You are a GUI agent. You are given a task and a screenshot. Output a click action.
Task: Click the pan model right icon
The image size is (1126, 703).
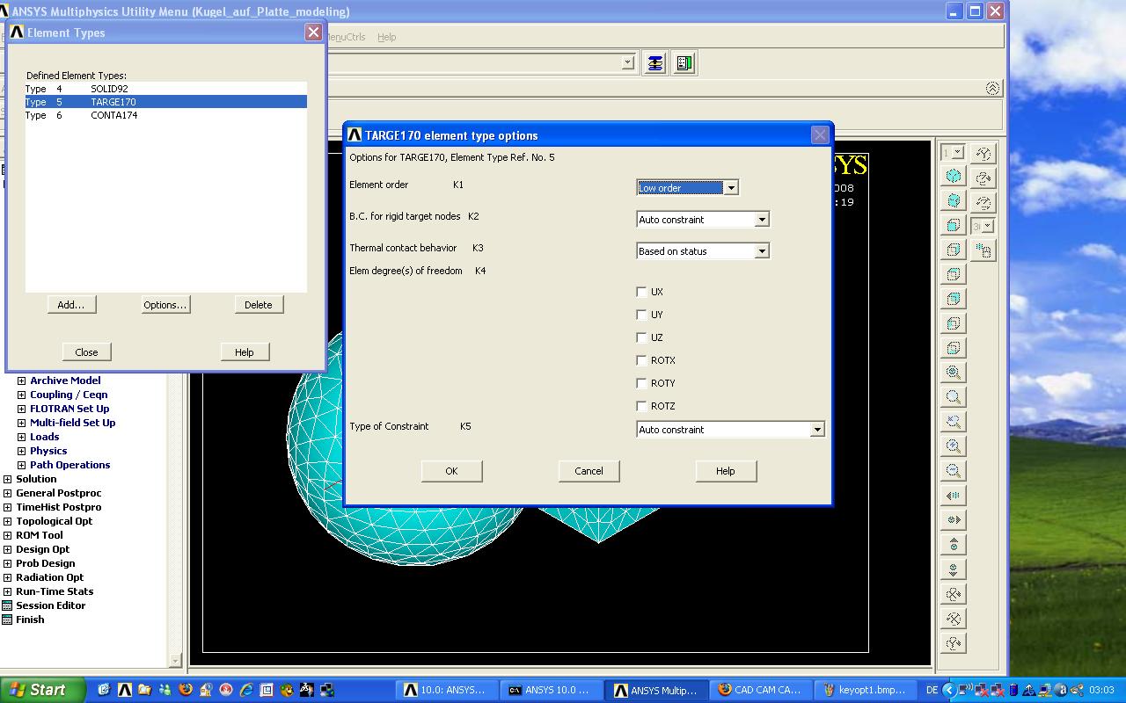click(x=954, y=520)
